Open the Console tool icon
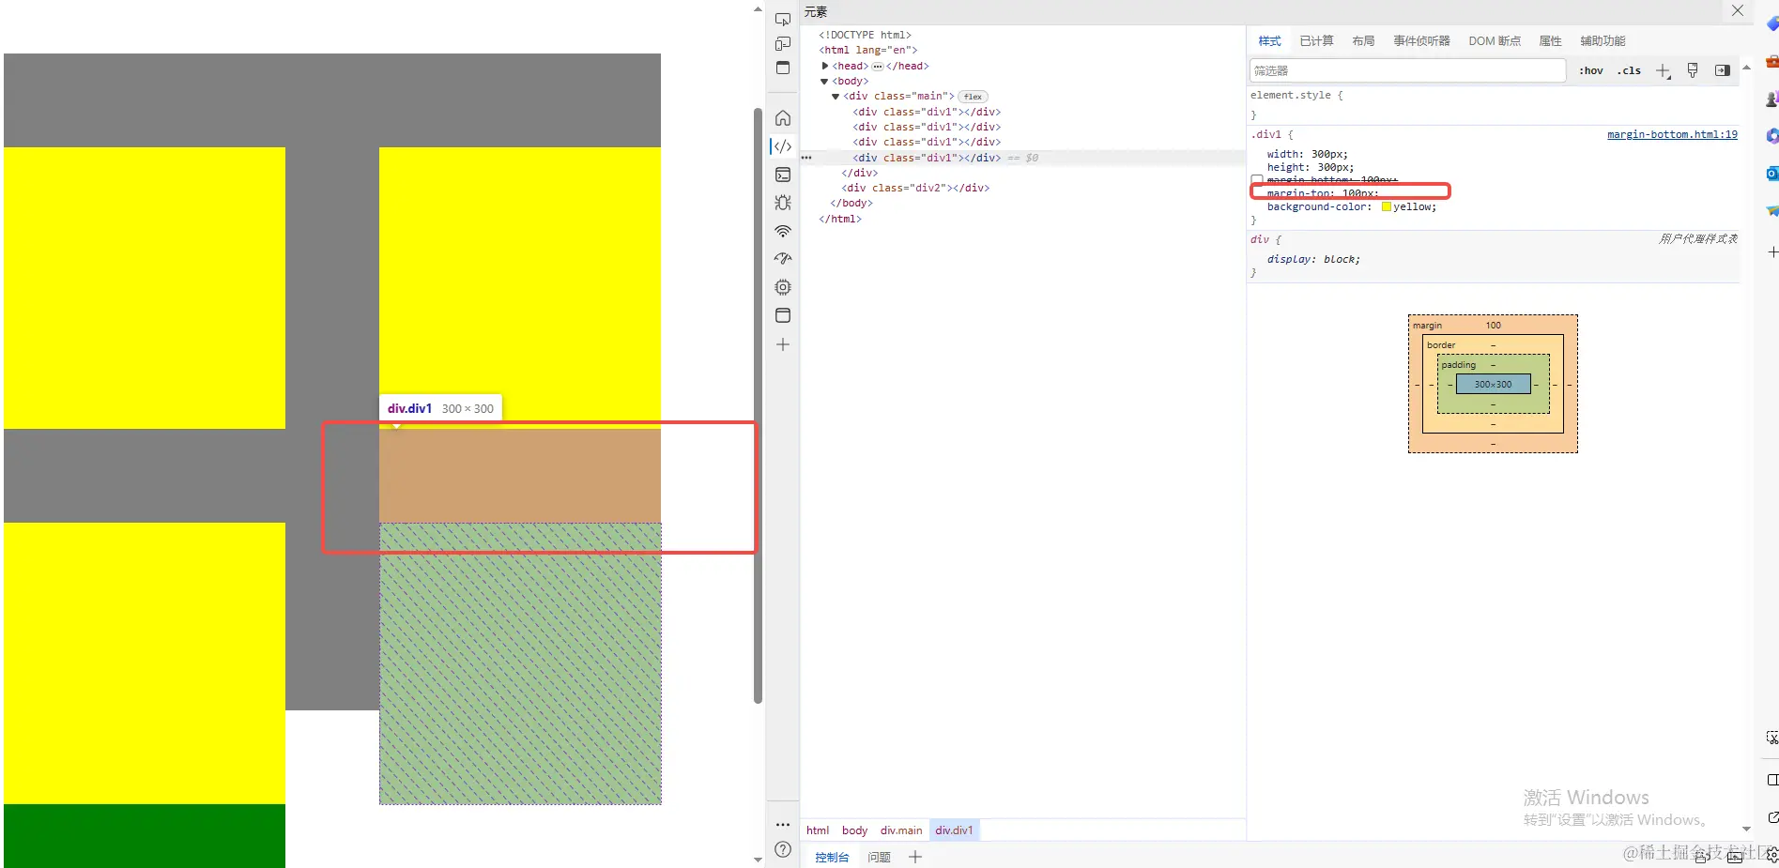The width and height of the screenshot is (1779, 868). point(783,175)
